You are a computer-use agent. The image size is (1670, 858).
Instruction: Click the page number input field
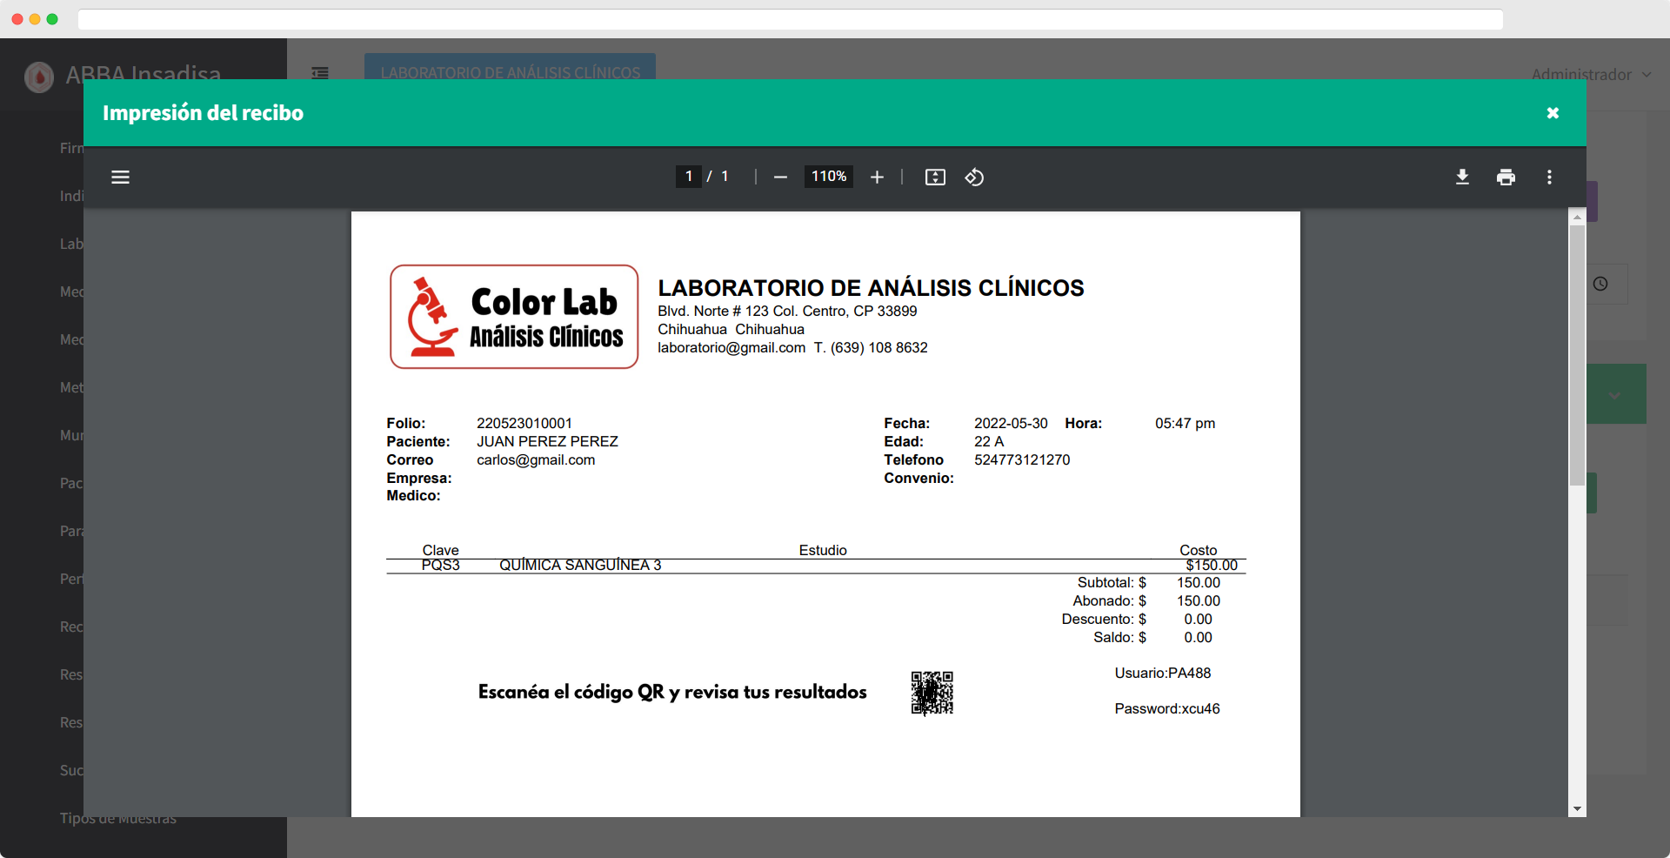point(688,177)
